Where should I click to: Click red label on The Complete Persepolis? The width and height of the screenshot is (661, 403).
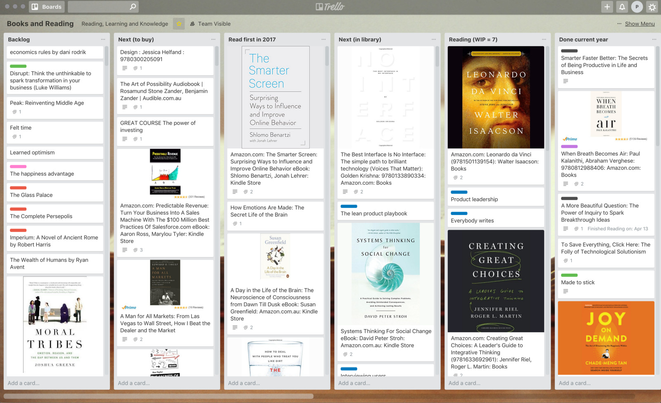tap(18, 209)
